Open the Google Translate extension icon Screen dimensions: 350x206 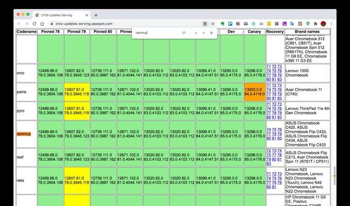click(292, 24)
